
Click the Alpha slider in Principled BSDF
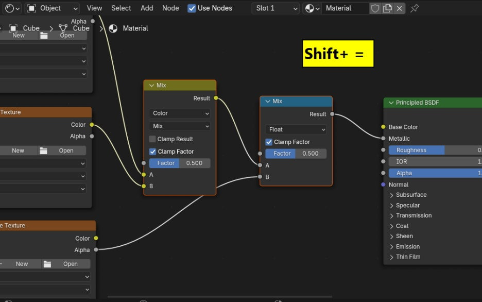click(x=435, y=173)
